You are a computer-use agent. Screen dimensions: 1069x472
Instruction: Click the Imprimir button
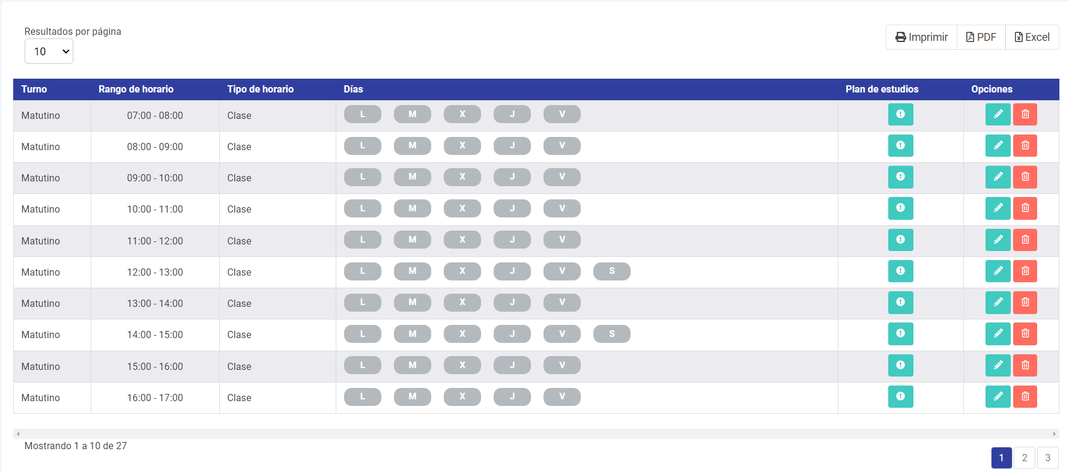pos(921,37)
